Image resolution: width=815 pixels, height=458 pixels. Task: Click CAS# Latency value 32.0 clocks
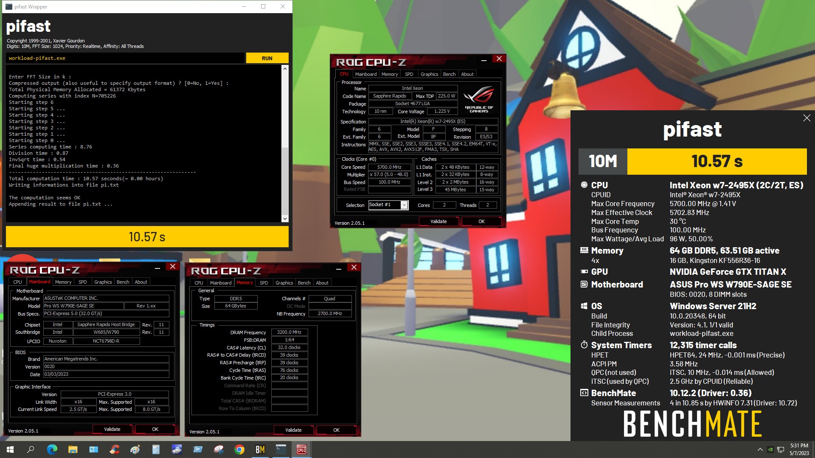click(x=289, y=348)
